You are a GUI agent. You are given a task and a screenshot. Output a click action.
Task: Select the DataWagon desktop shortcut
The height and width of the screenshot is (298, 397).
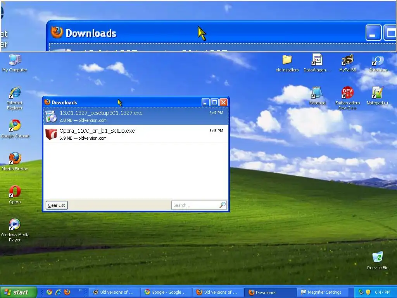tap(317, 63)
